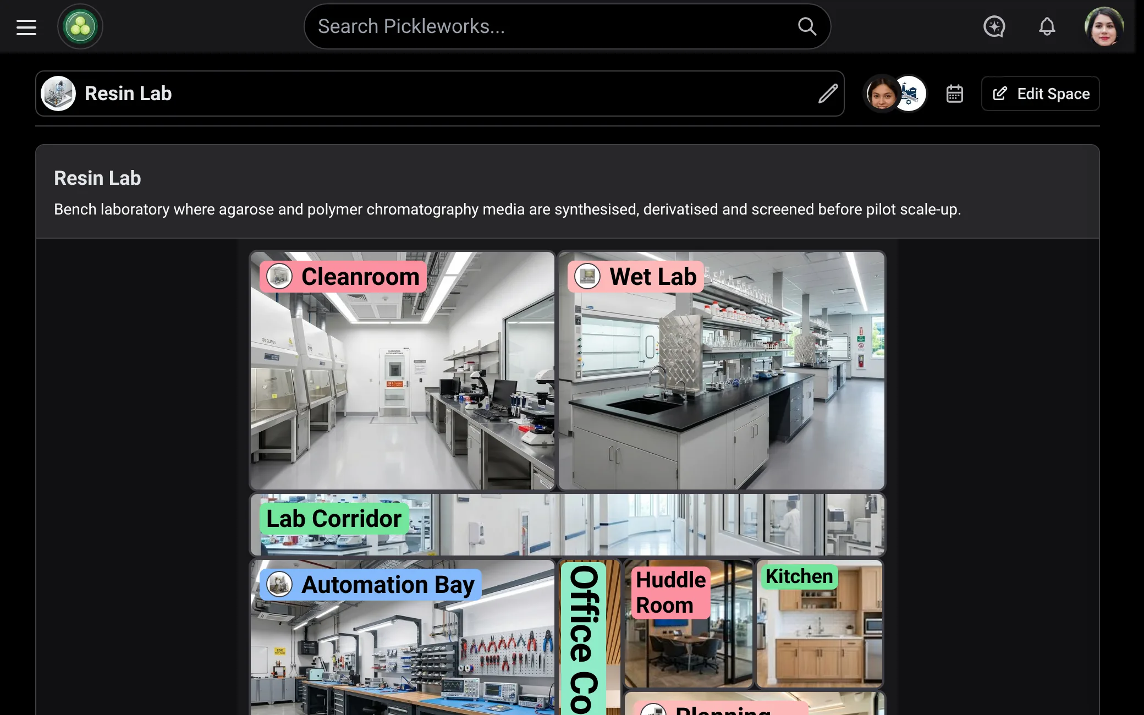Viewport: 1144px width, 715px height.
Task: Open the Kitchen tile
Action: click(820, 623)
